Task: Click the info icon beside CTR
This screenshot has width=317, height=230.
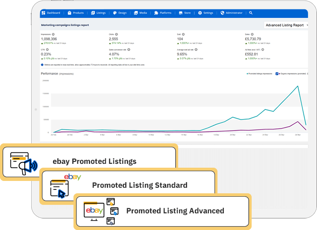Action: coord(47,49)
